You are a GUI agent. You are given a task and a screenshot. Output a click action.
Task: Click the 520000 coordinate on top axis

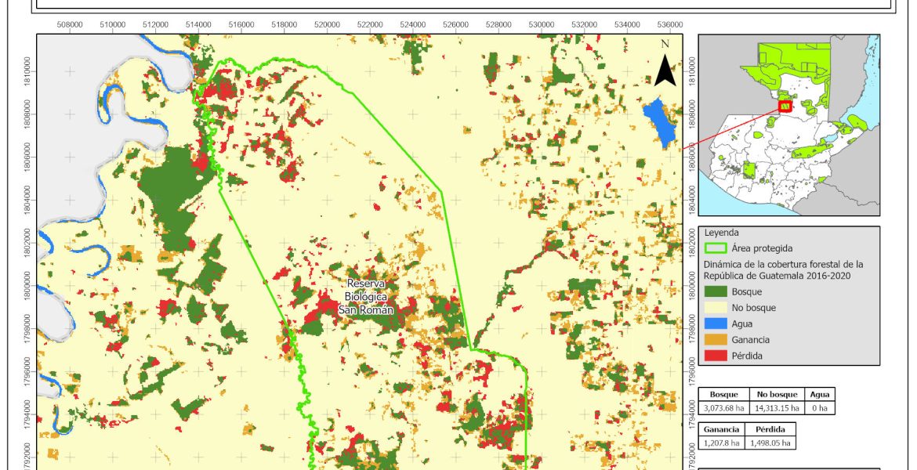(327, 25)
